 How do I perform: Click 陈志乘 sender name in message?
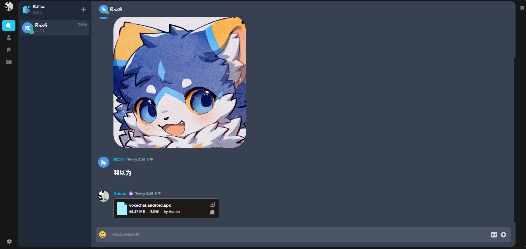[x=119, y=159]
